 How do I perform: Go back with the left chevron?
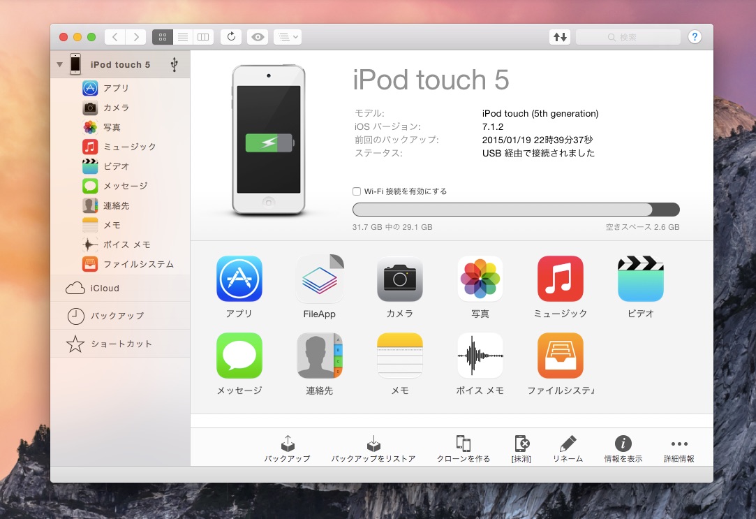point(114,36)
